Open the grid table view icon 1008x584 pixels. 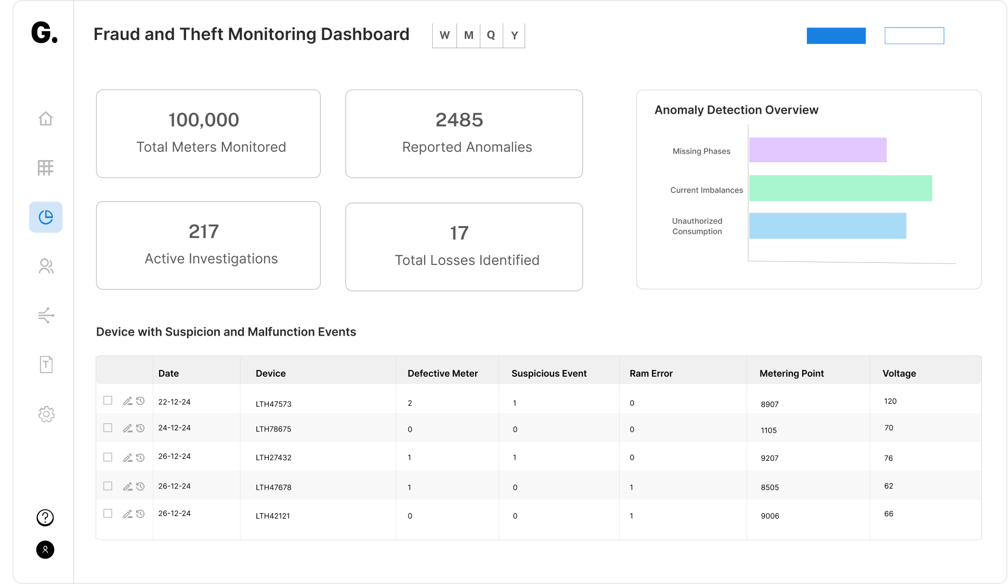46,167
